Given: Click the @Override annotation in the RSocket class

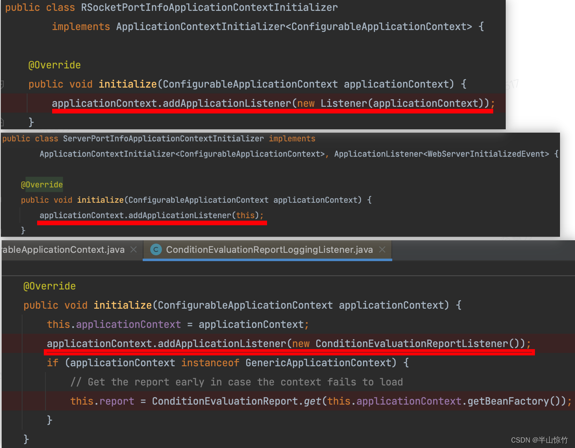Looking at the screenshot, I should pos(55,65).
